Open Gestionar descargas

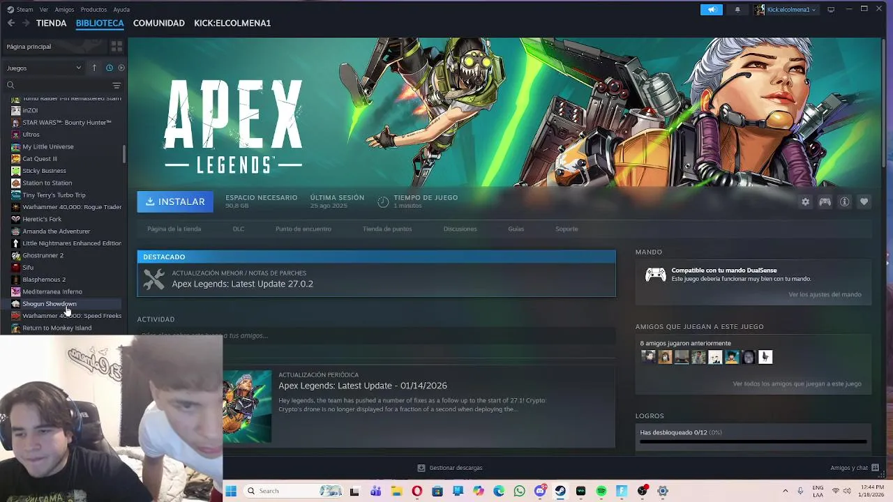[450, 468]
